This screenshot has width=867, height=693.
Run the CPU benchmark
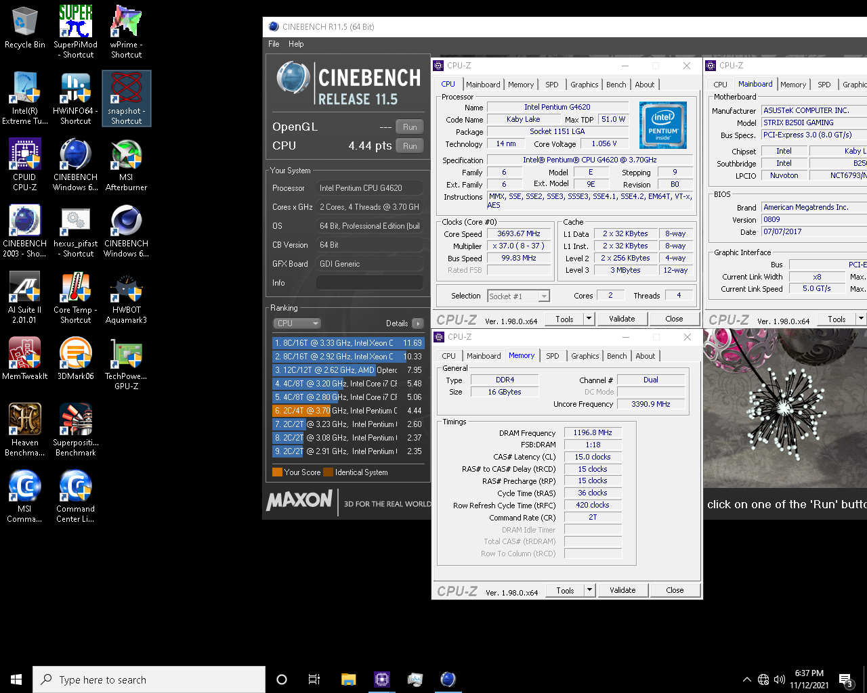point(410,146)
